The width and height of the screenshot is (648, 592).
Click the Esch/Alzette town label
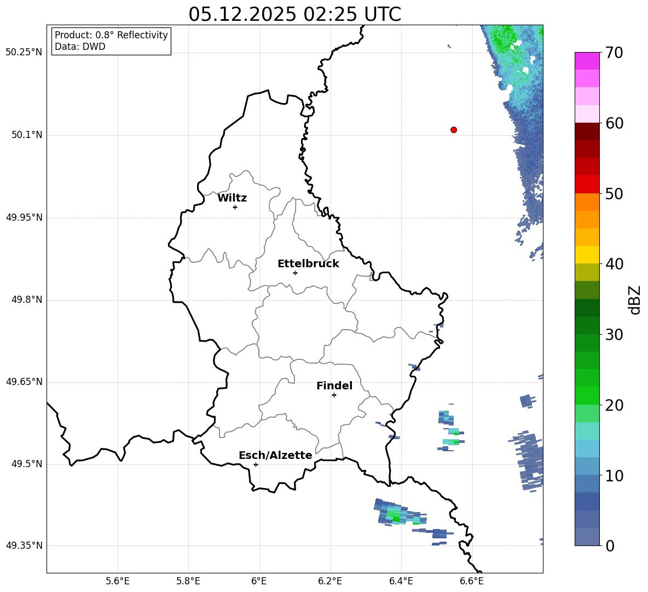click(x=276, y=455)
